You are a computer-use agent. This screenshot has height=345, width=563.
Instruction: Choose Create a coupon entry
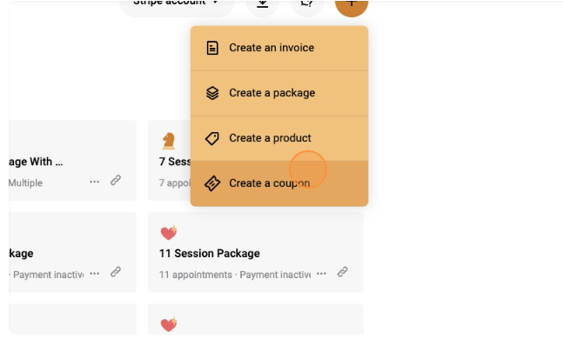[279, 183]
